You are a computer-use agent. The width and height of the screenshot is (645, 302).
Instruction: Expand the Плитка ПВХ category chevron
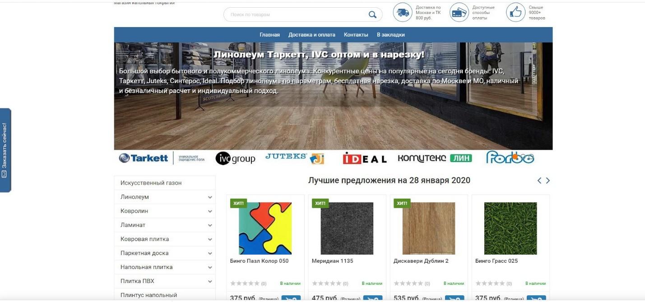(x=210, y=281)
